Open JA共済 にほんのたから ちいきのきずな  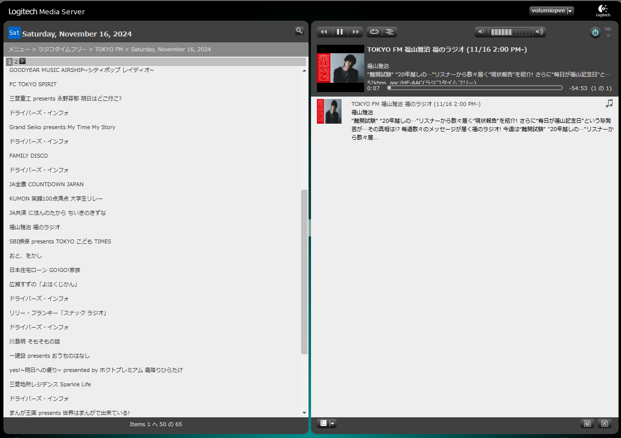coord(58,213)
